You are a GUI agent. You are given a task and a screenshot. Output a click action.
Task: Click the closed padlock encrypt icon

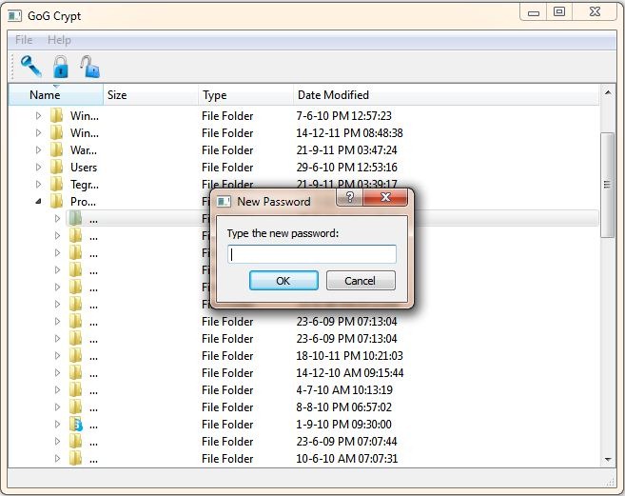click(61, 67)
